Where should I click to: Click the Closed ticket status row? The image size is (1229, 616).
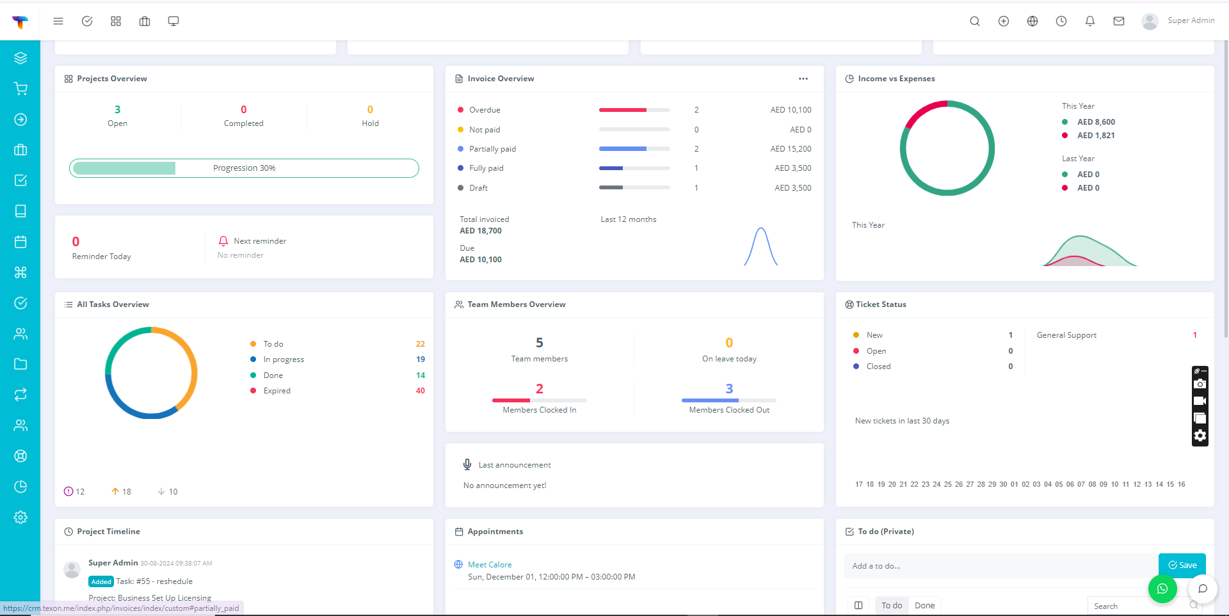(x=933, y=367)
